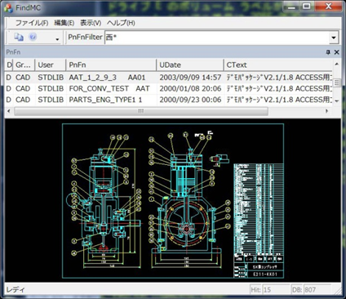Click the copy icon in toolbar
The height and width of the screenshot is (299, 346).
tap(19, 37)
